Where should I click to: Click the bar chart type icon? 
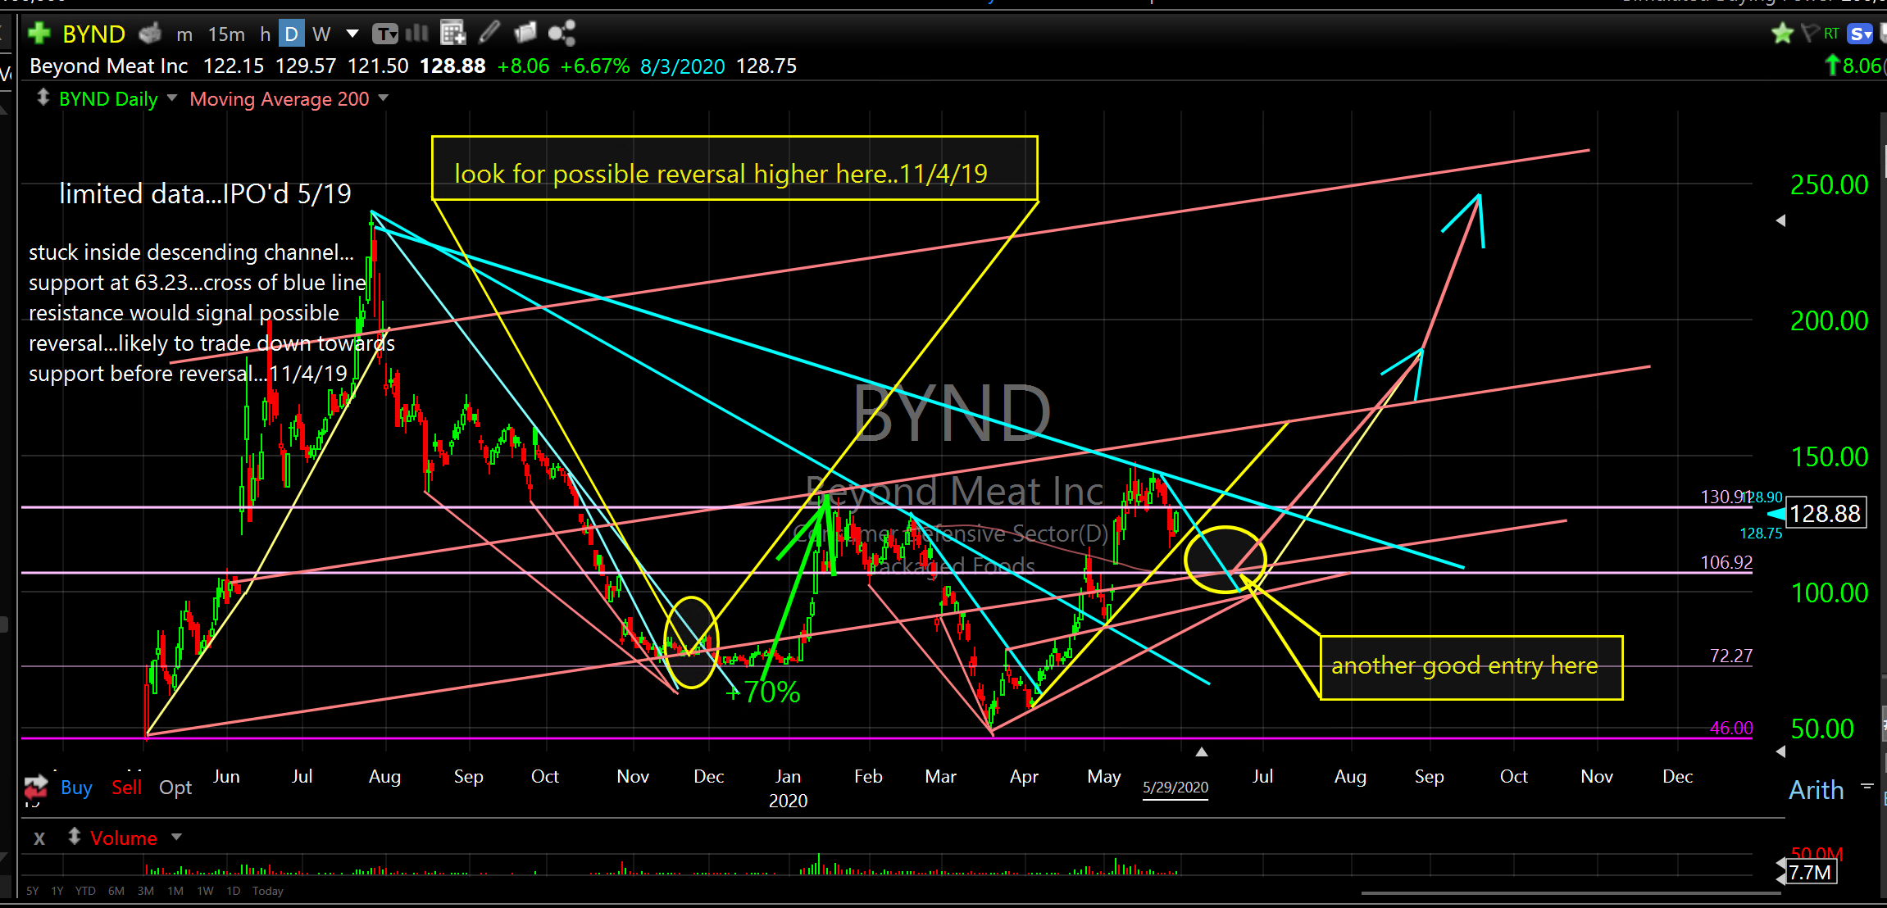[x=417, y=34]
